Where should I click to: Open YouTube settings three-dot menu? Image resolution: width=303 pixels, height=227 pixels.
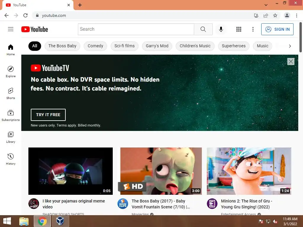[x=253, y=29]
